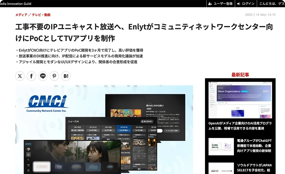Image resolution: width=285 pixels, height=174 pixels.
Task: Click the login arrow icon
Action: [x=239, y=4]
